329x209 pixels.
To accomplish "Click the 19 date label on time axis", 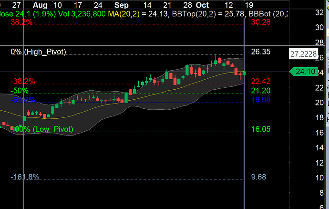I will [x=249, y=5].
